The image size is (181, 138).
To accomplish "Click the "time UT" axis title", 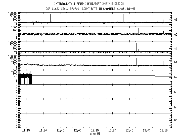I will click(95, 134).
